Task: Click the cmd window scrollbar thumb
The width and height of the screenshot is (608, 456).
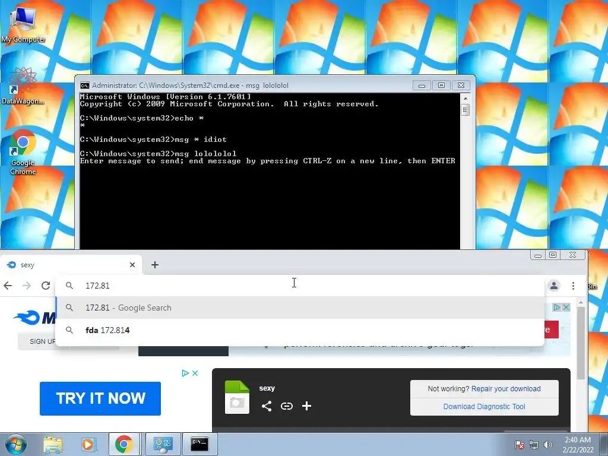Action: (x=465, y=110)
